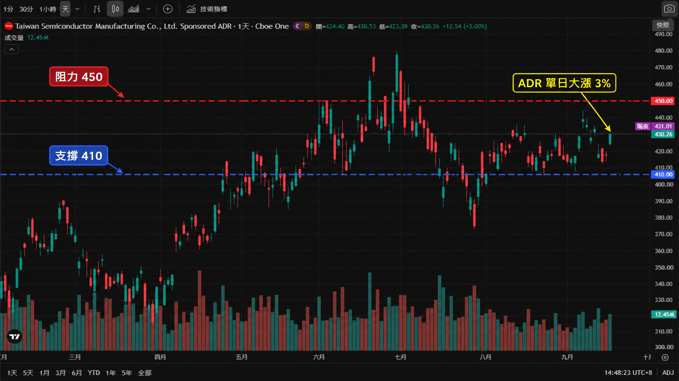This screenshot has width=679, height=381.
Task: Click the 八月 time axis label
Action: point(485,357)
